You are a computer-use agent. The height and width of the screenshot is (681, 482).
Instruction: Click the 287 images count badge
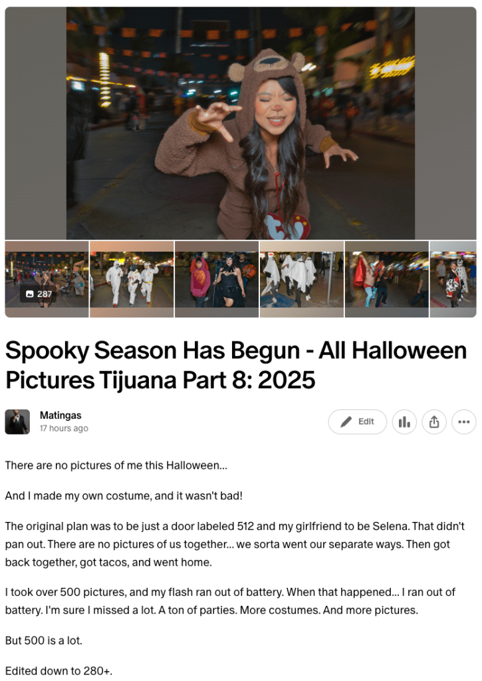click(x=38, y=294)
